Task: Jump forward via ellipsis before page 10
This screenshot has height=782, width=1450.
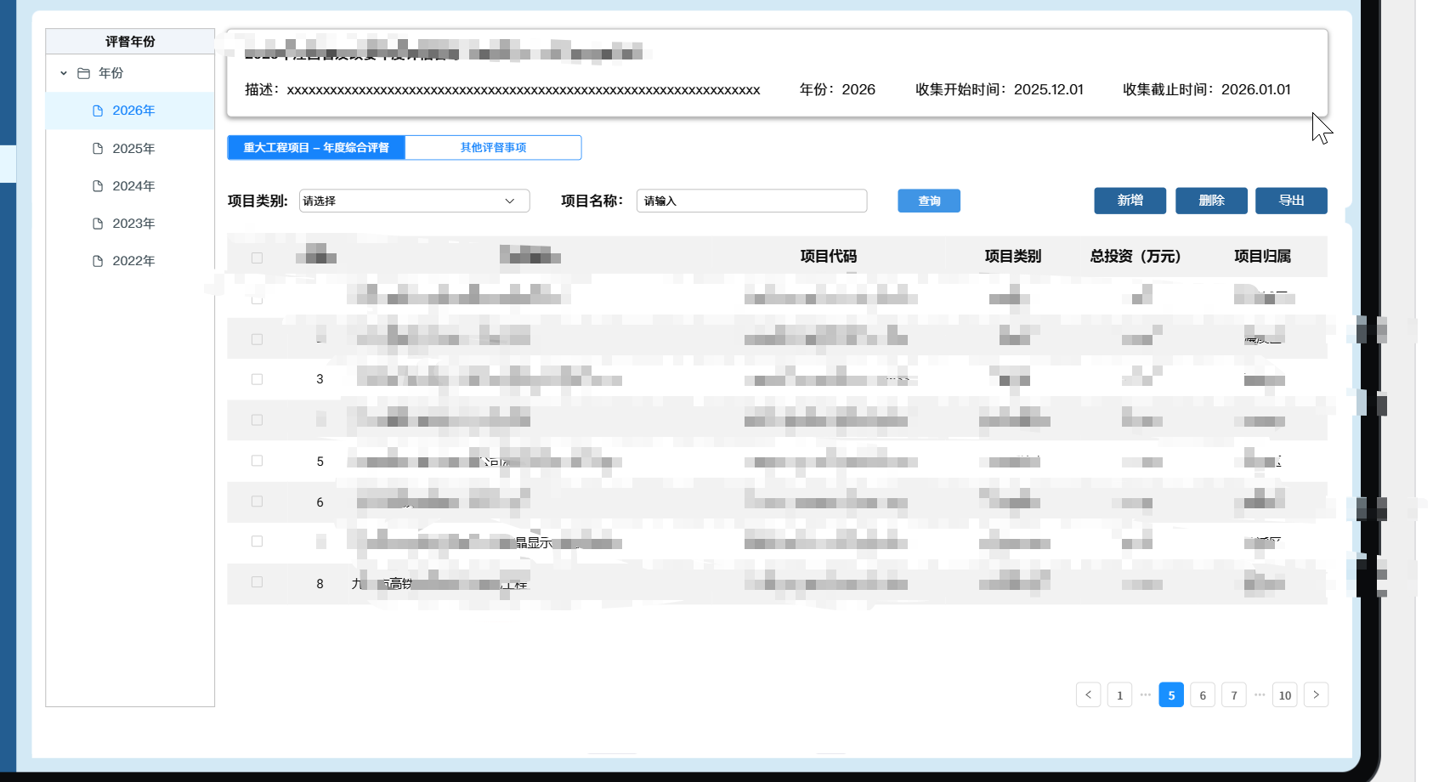Action: [x=1260, y=694]
